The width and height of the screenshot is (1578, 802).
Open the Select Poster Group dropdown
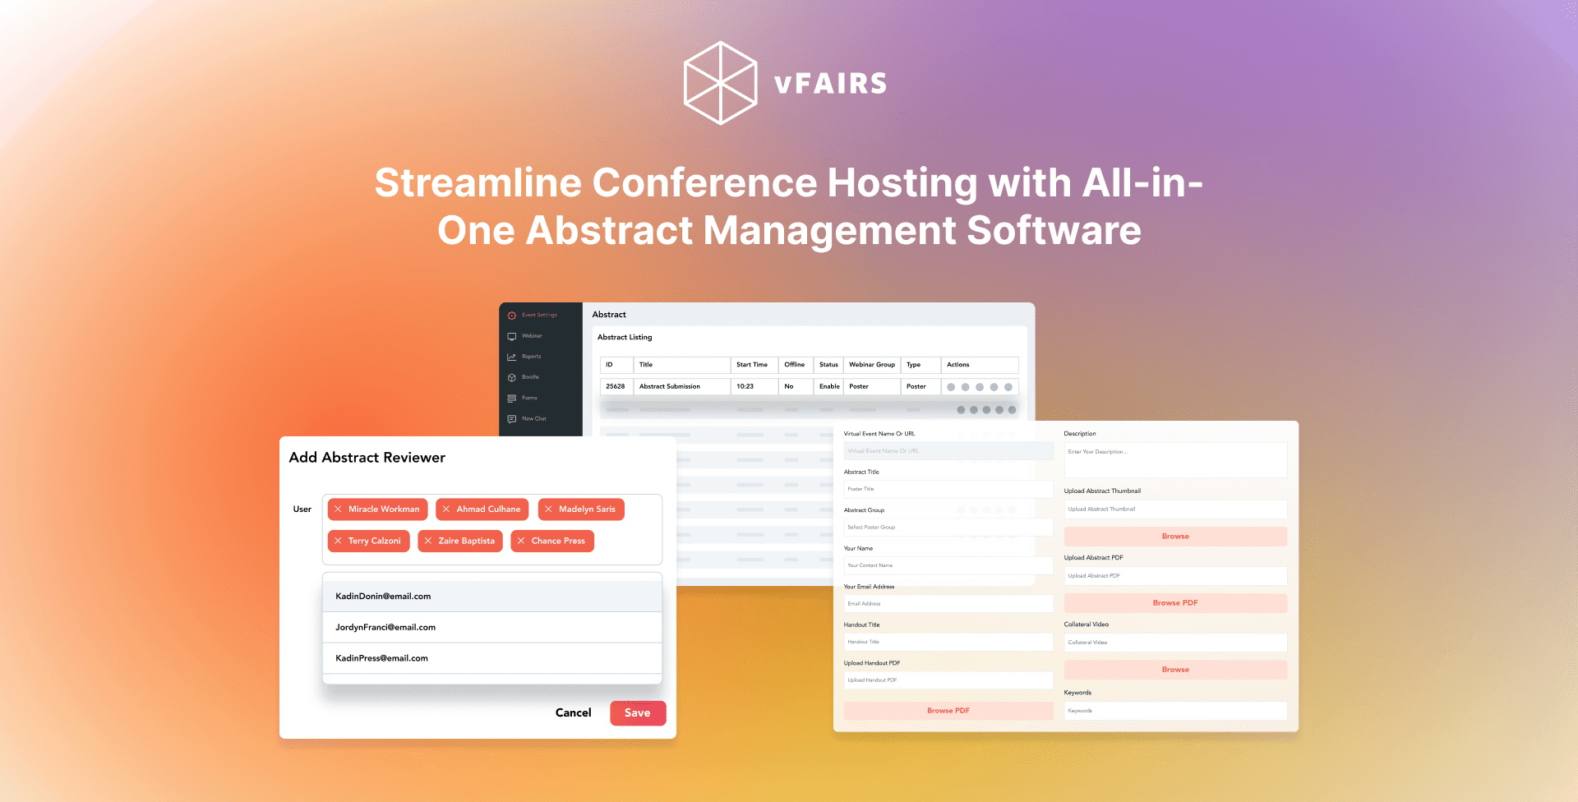click(948, 527)
